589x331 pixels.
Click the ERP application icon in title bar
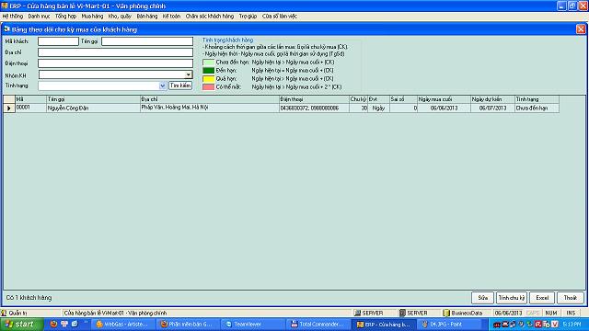pyautogui.click(x=5, y=6)
